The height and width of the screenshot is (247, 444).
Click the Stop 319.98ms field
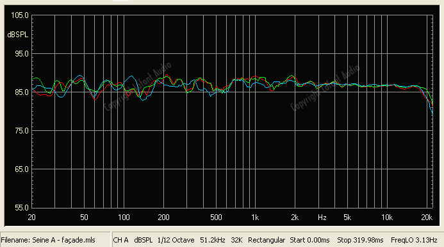(360, 240)
